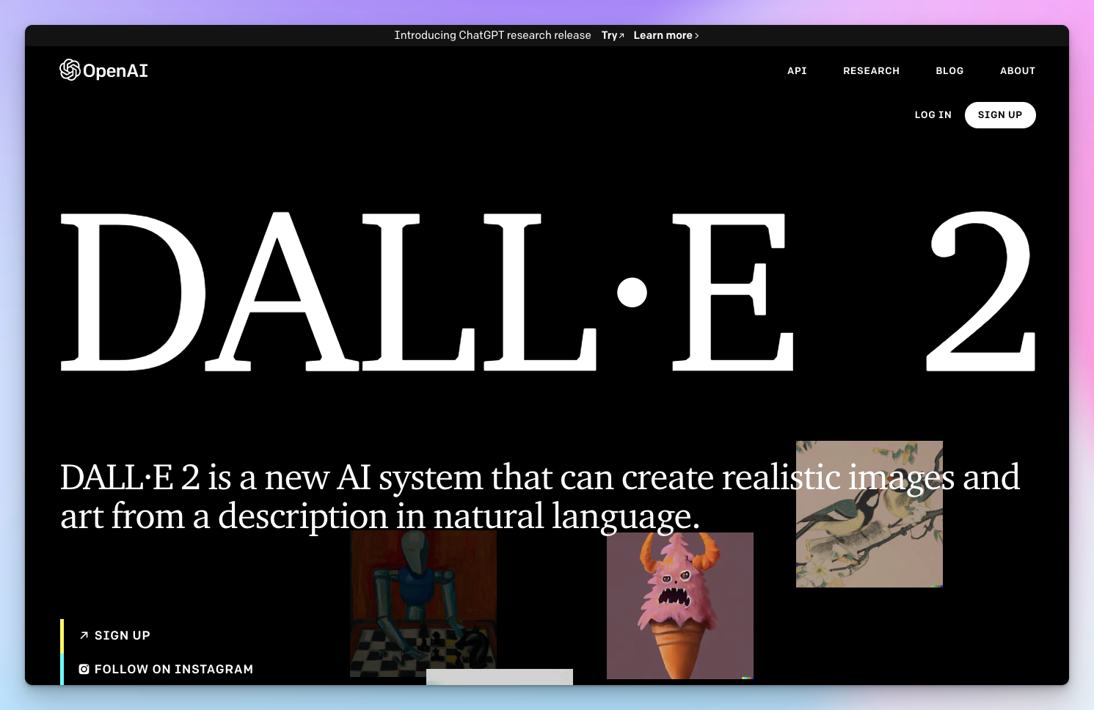Click the white Sign Up pill button

pos(999,115)
